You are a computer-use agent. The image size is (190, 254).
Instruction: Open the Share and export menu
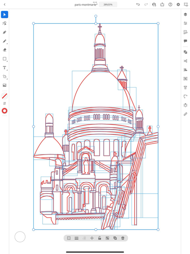(162, 5)
